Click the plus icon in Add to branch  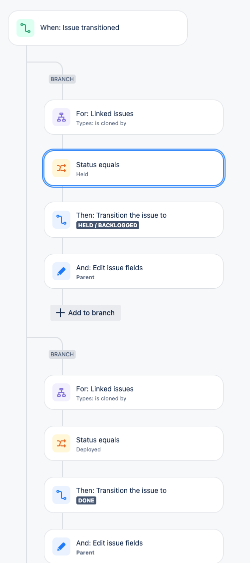point(61,313)
